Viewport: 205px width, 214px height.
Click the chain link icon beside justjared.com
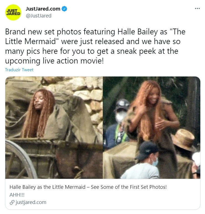12,202
